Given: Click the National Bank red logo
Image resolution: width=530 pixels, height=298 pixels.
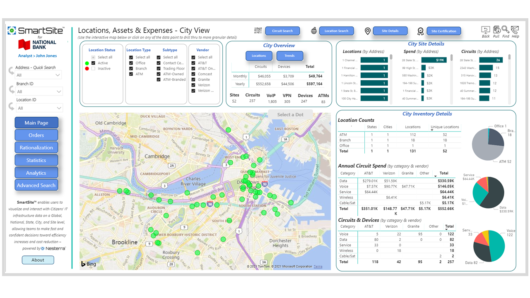Looking at the screenshot, I should pos(24,45).
